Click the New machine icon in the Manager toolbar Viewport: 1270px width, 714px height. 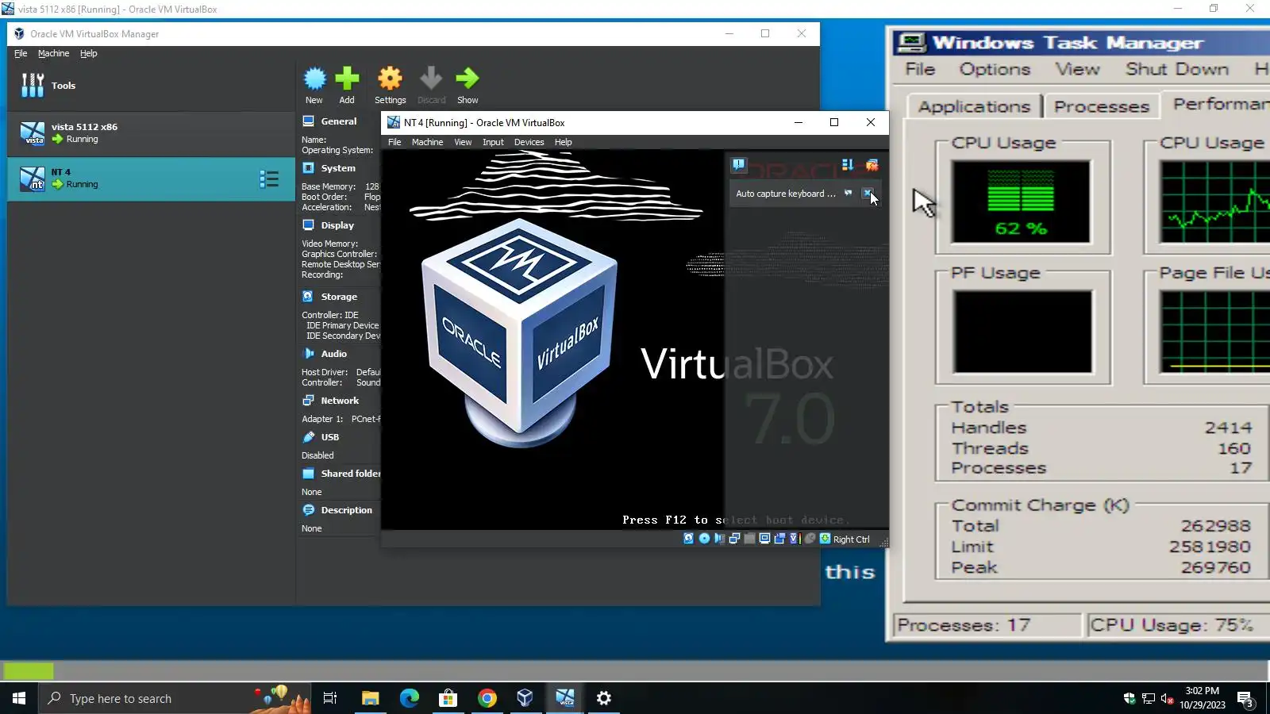(x=314, y=79)
